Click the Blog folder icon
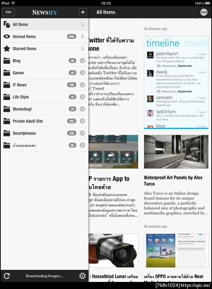Viewport: 212px width, 289px height. 7,60
